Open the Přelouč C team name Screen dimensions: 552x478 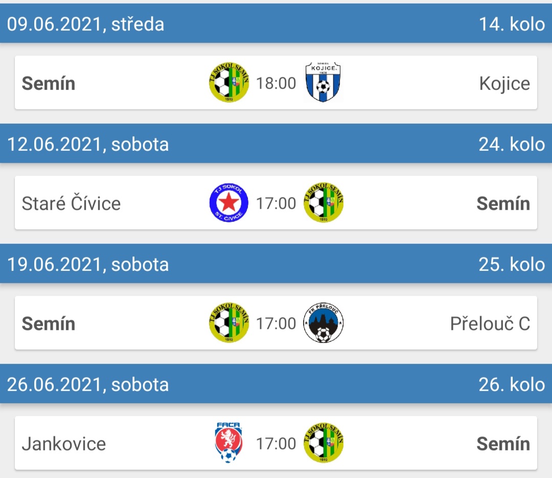(490, 324)
